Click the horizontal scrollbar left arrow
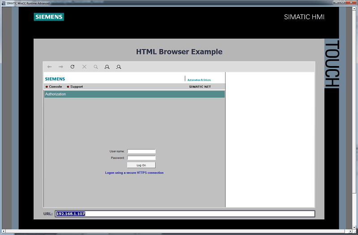Image resolution: width=358 pixels, height=235 pixels. (x=3, y=231)
